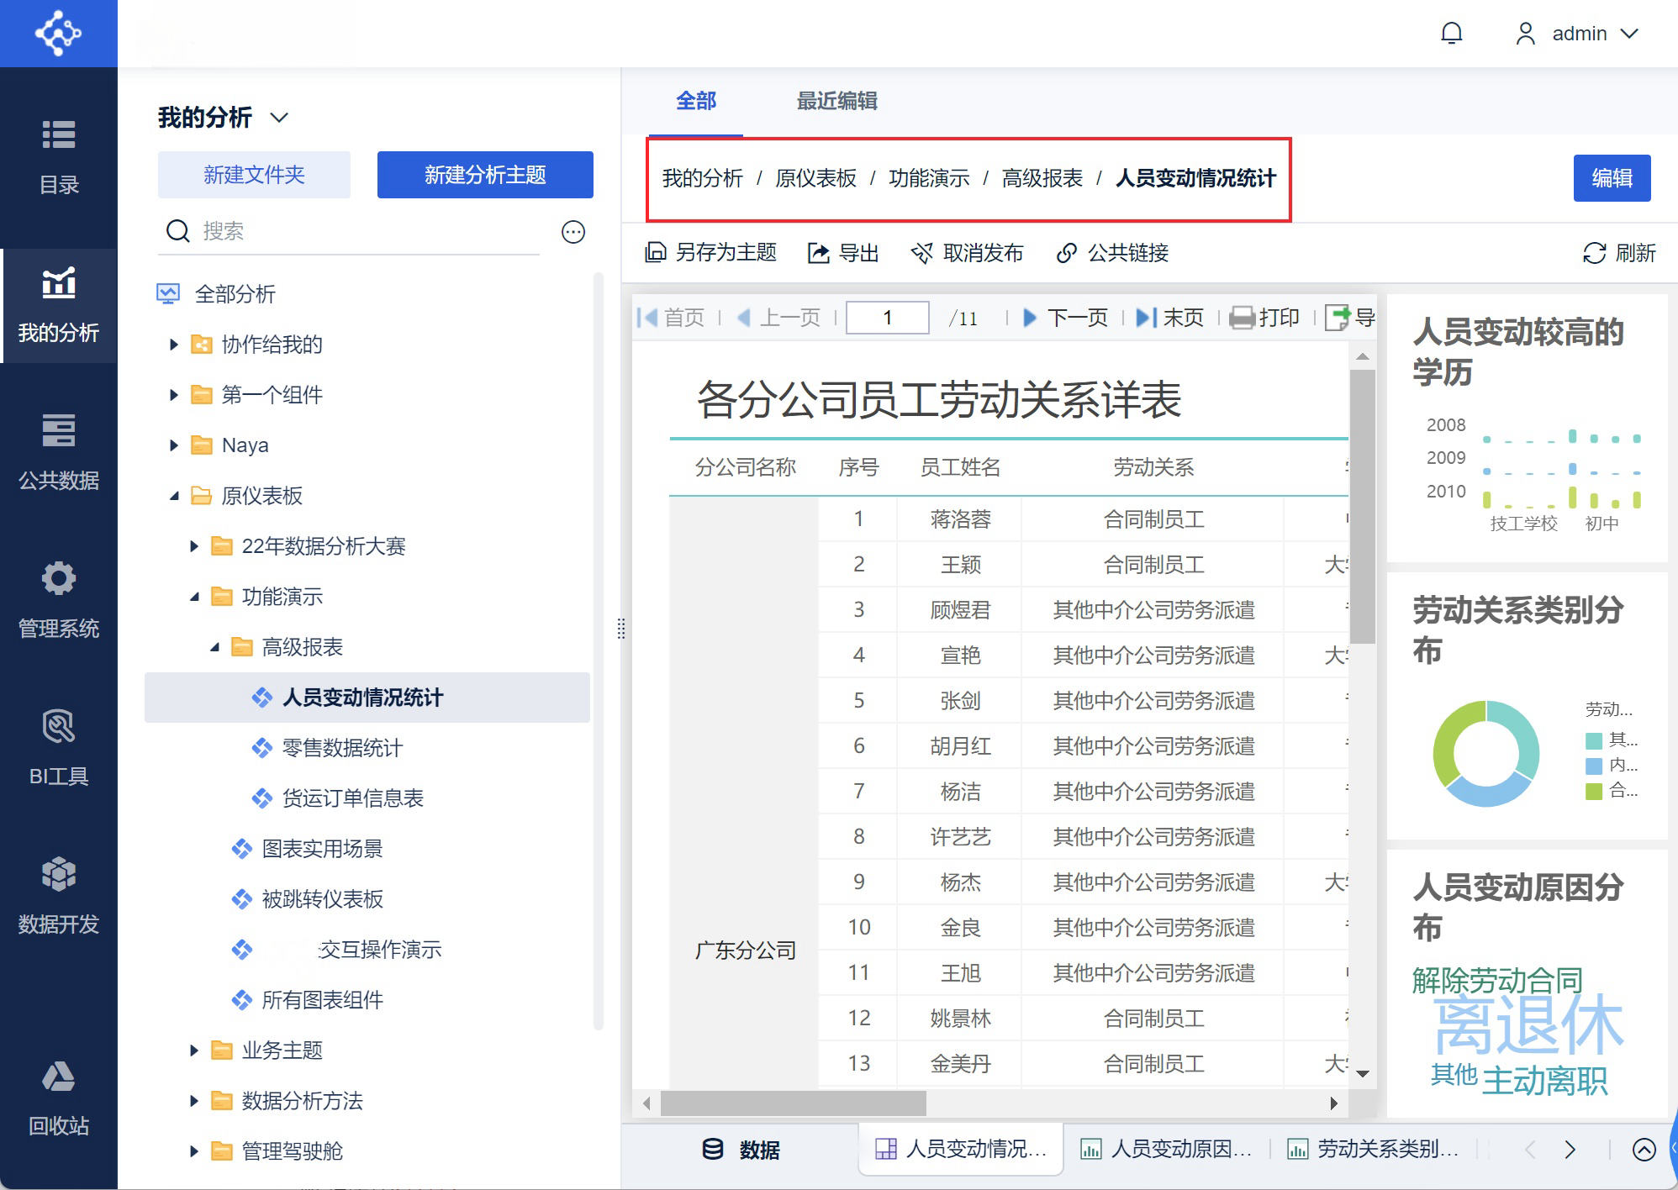
Task: Switch to the 全部 tab
Action: point(696,101)
